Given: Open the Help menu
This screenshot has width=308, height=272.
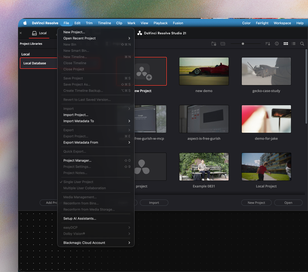Looking at the screenshot, I should tap(300, 23).
